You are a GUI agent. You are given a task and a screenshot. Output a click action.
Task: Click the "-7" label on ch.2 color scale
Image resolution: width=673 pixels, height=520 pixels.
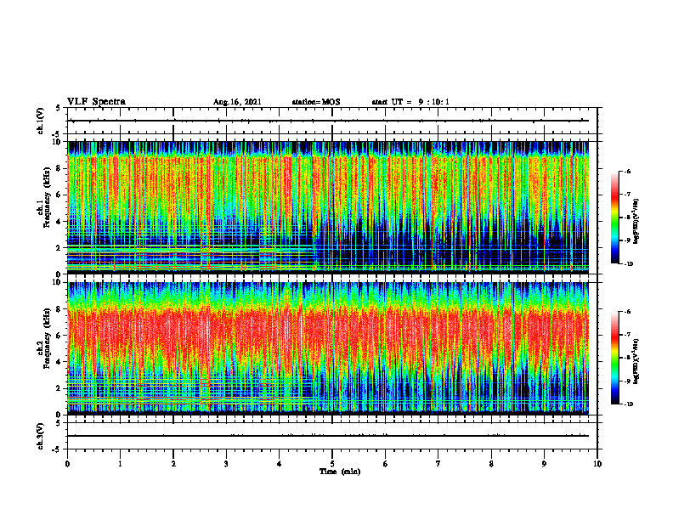coord(627,335)
